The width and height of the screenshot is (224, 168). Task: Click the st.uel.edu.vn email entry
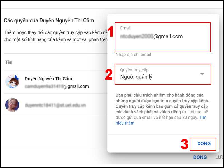coord(55,105)
